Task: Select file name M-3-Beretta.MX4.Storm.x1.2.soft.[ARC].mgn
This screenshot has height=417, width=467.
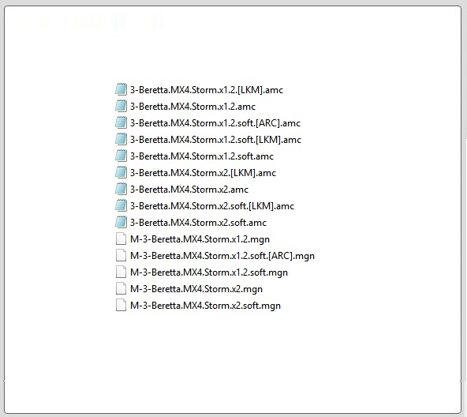Action: 222,256
